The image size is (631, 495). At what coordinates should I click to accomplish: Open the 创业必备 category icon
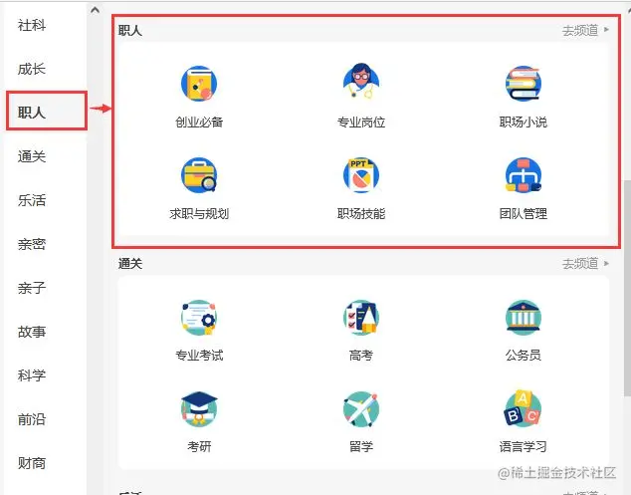pos(199,84)
